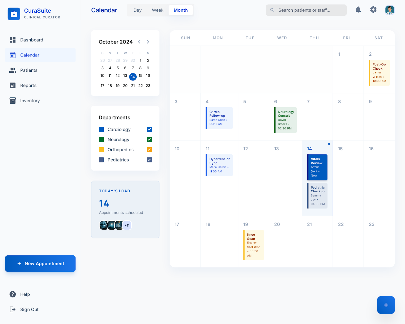Open the Patients section
The width and height of the screenshot is (405, 324).
(29, 70)
